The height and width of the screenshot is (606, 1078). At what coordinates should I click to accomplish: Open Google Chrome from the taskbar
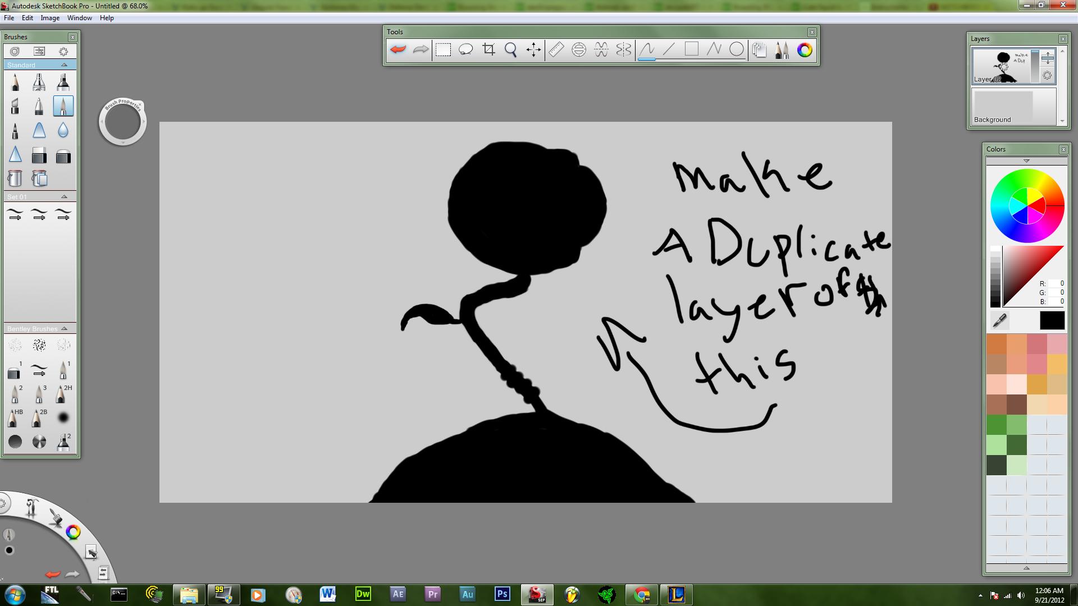tap(642, 594)
